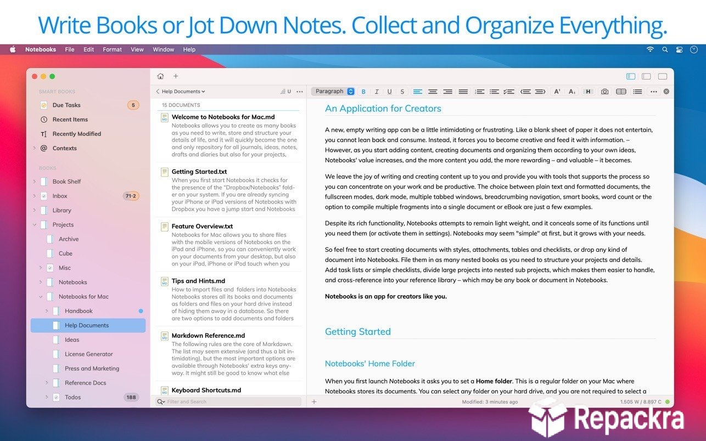Image resolution: width=706 pixels, height=441 pixels.
Task: Click the Filter and Search field
Action: coord(228,402)
